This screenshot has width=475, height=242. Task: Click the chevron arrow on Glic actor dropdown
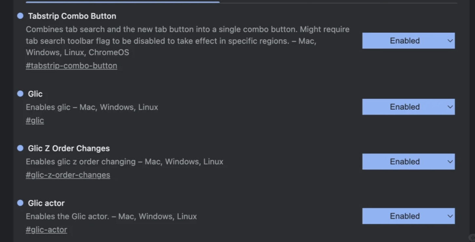[x=450, y=216]
